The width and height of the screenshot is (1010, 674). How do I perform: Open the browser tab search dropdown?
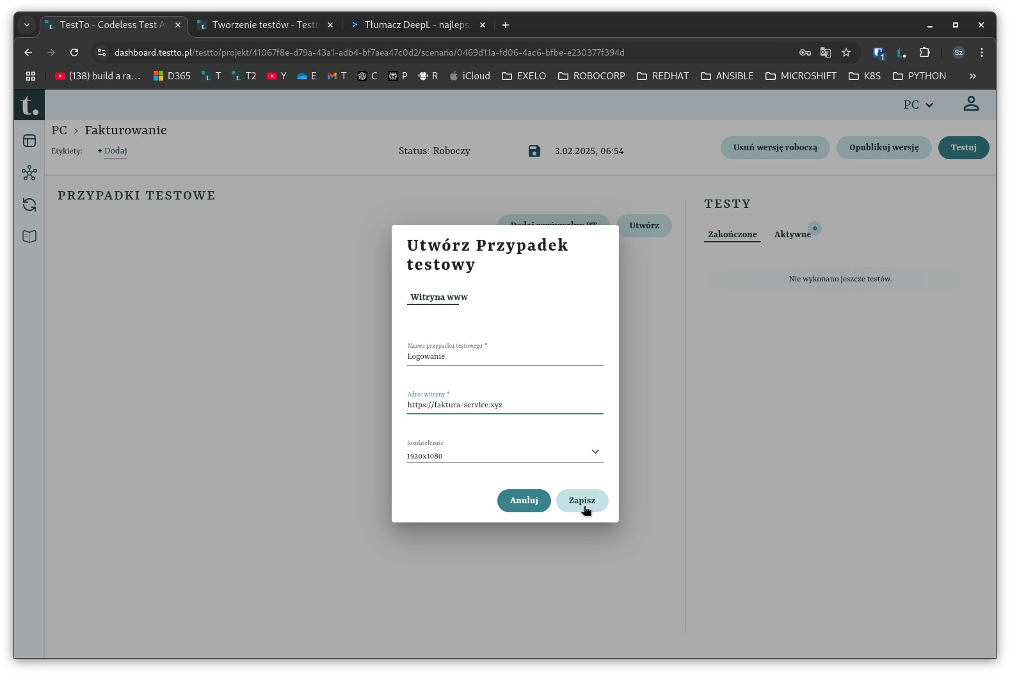[27, 25]
